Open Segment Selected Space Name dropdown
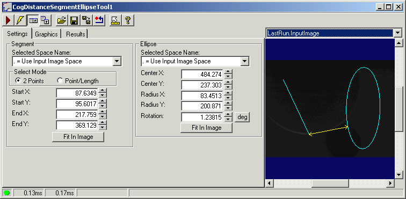This screenshot has height=199, width=406. point(117,61)
